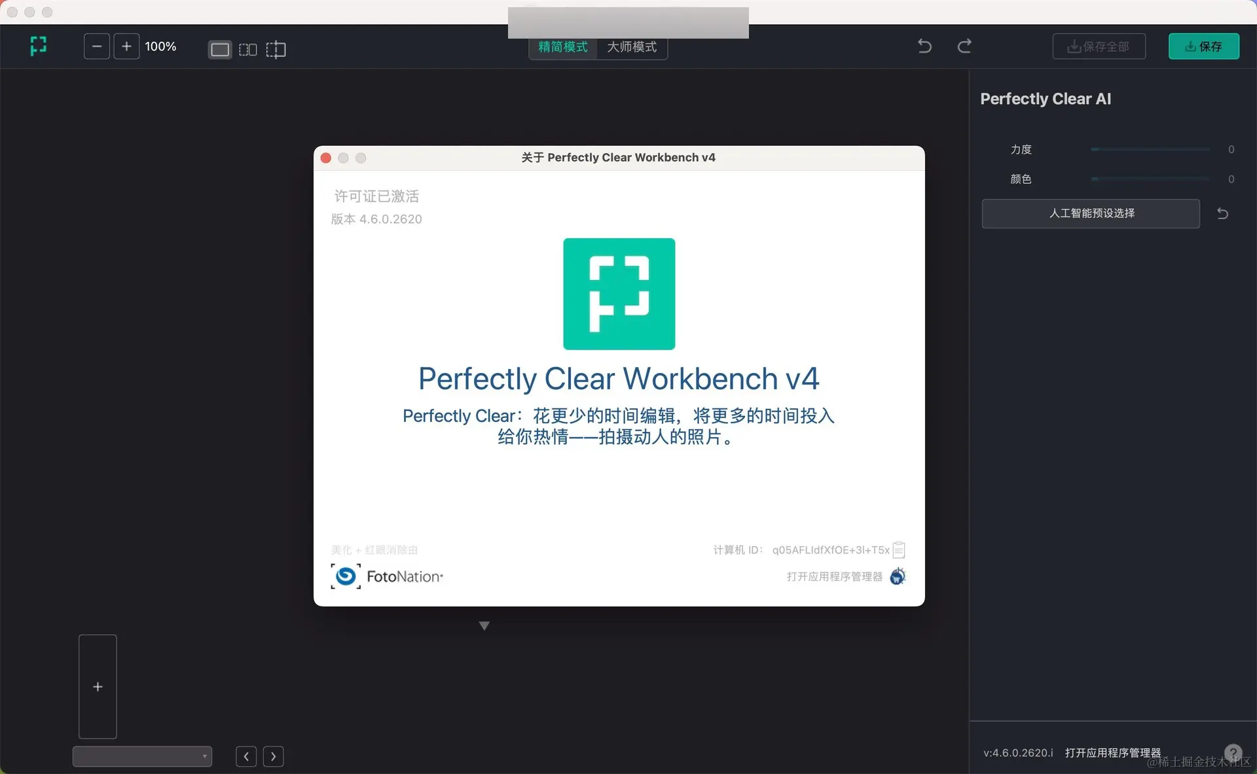Click the Perfectly Clear logo in toolbar
1257x774 pixels.
tap(39, 46)
